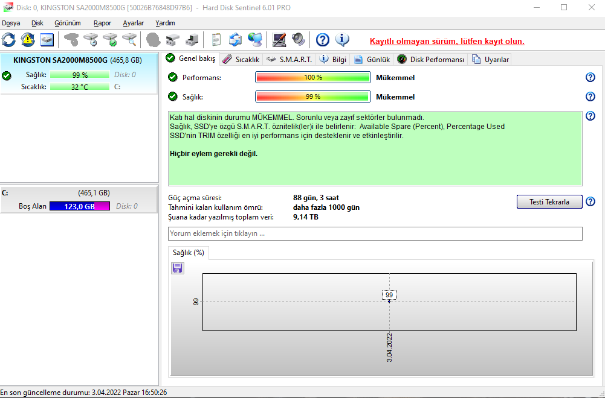The height and width of the screenshot is (398, 605).
Task: Click the 3.04.2022 date label on graph
Action: [x=389, y=347]
